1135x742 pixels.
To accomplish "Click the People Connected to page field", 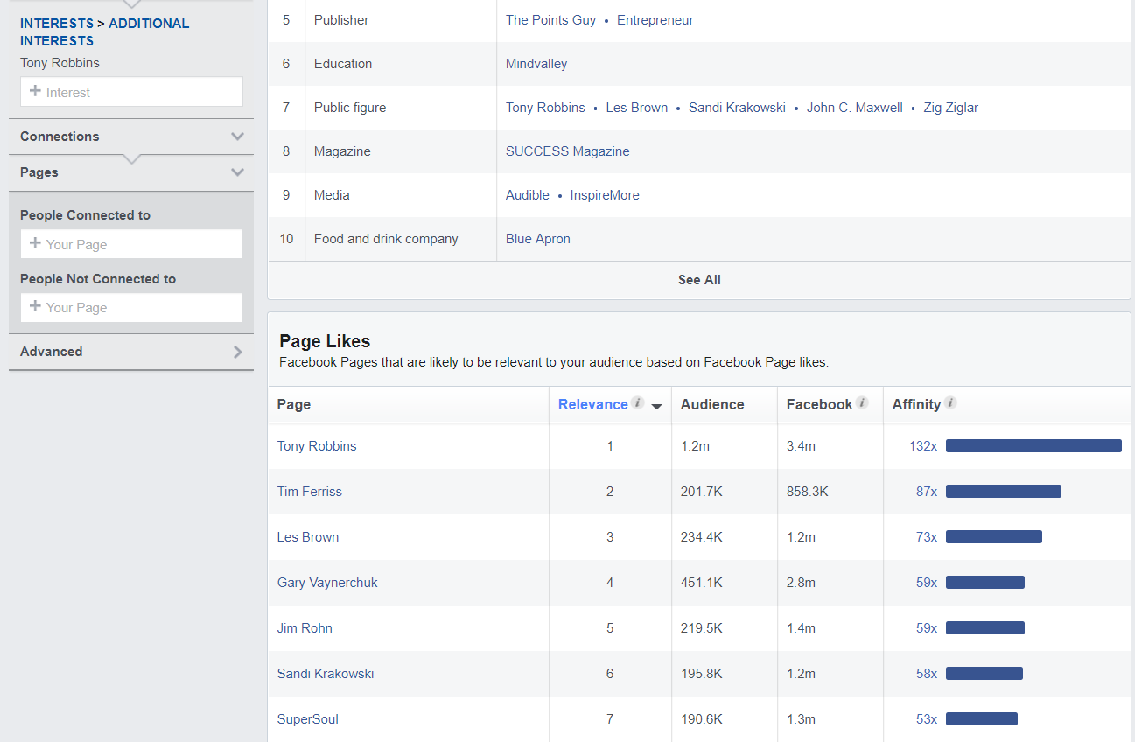I will (131, 244).
